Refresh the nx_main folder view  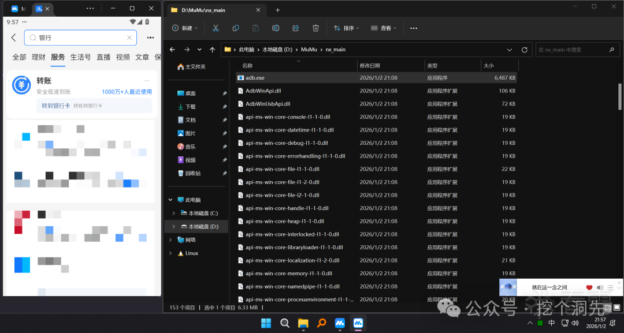pyautogui.click(x=525, y=50)
